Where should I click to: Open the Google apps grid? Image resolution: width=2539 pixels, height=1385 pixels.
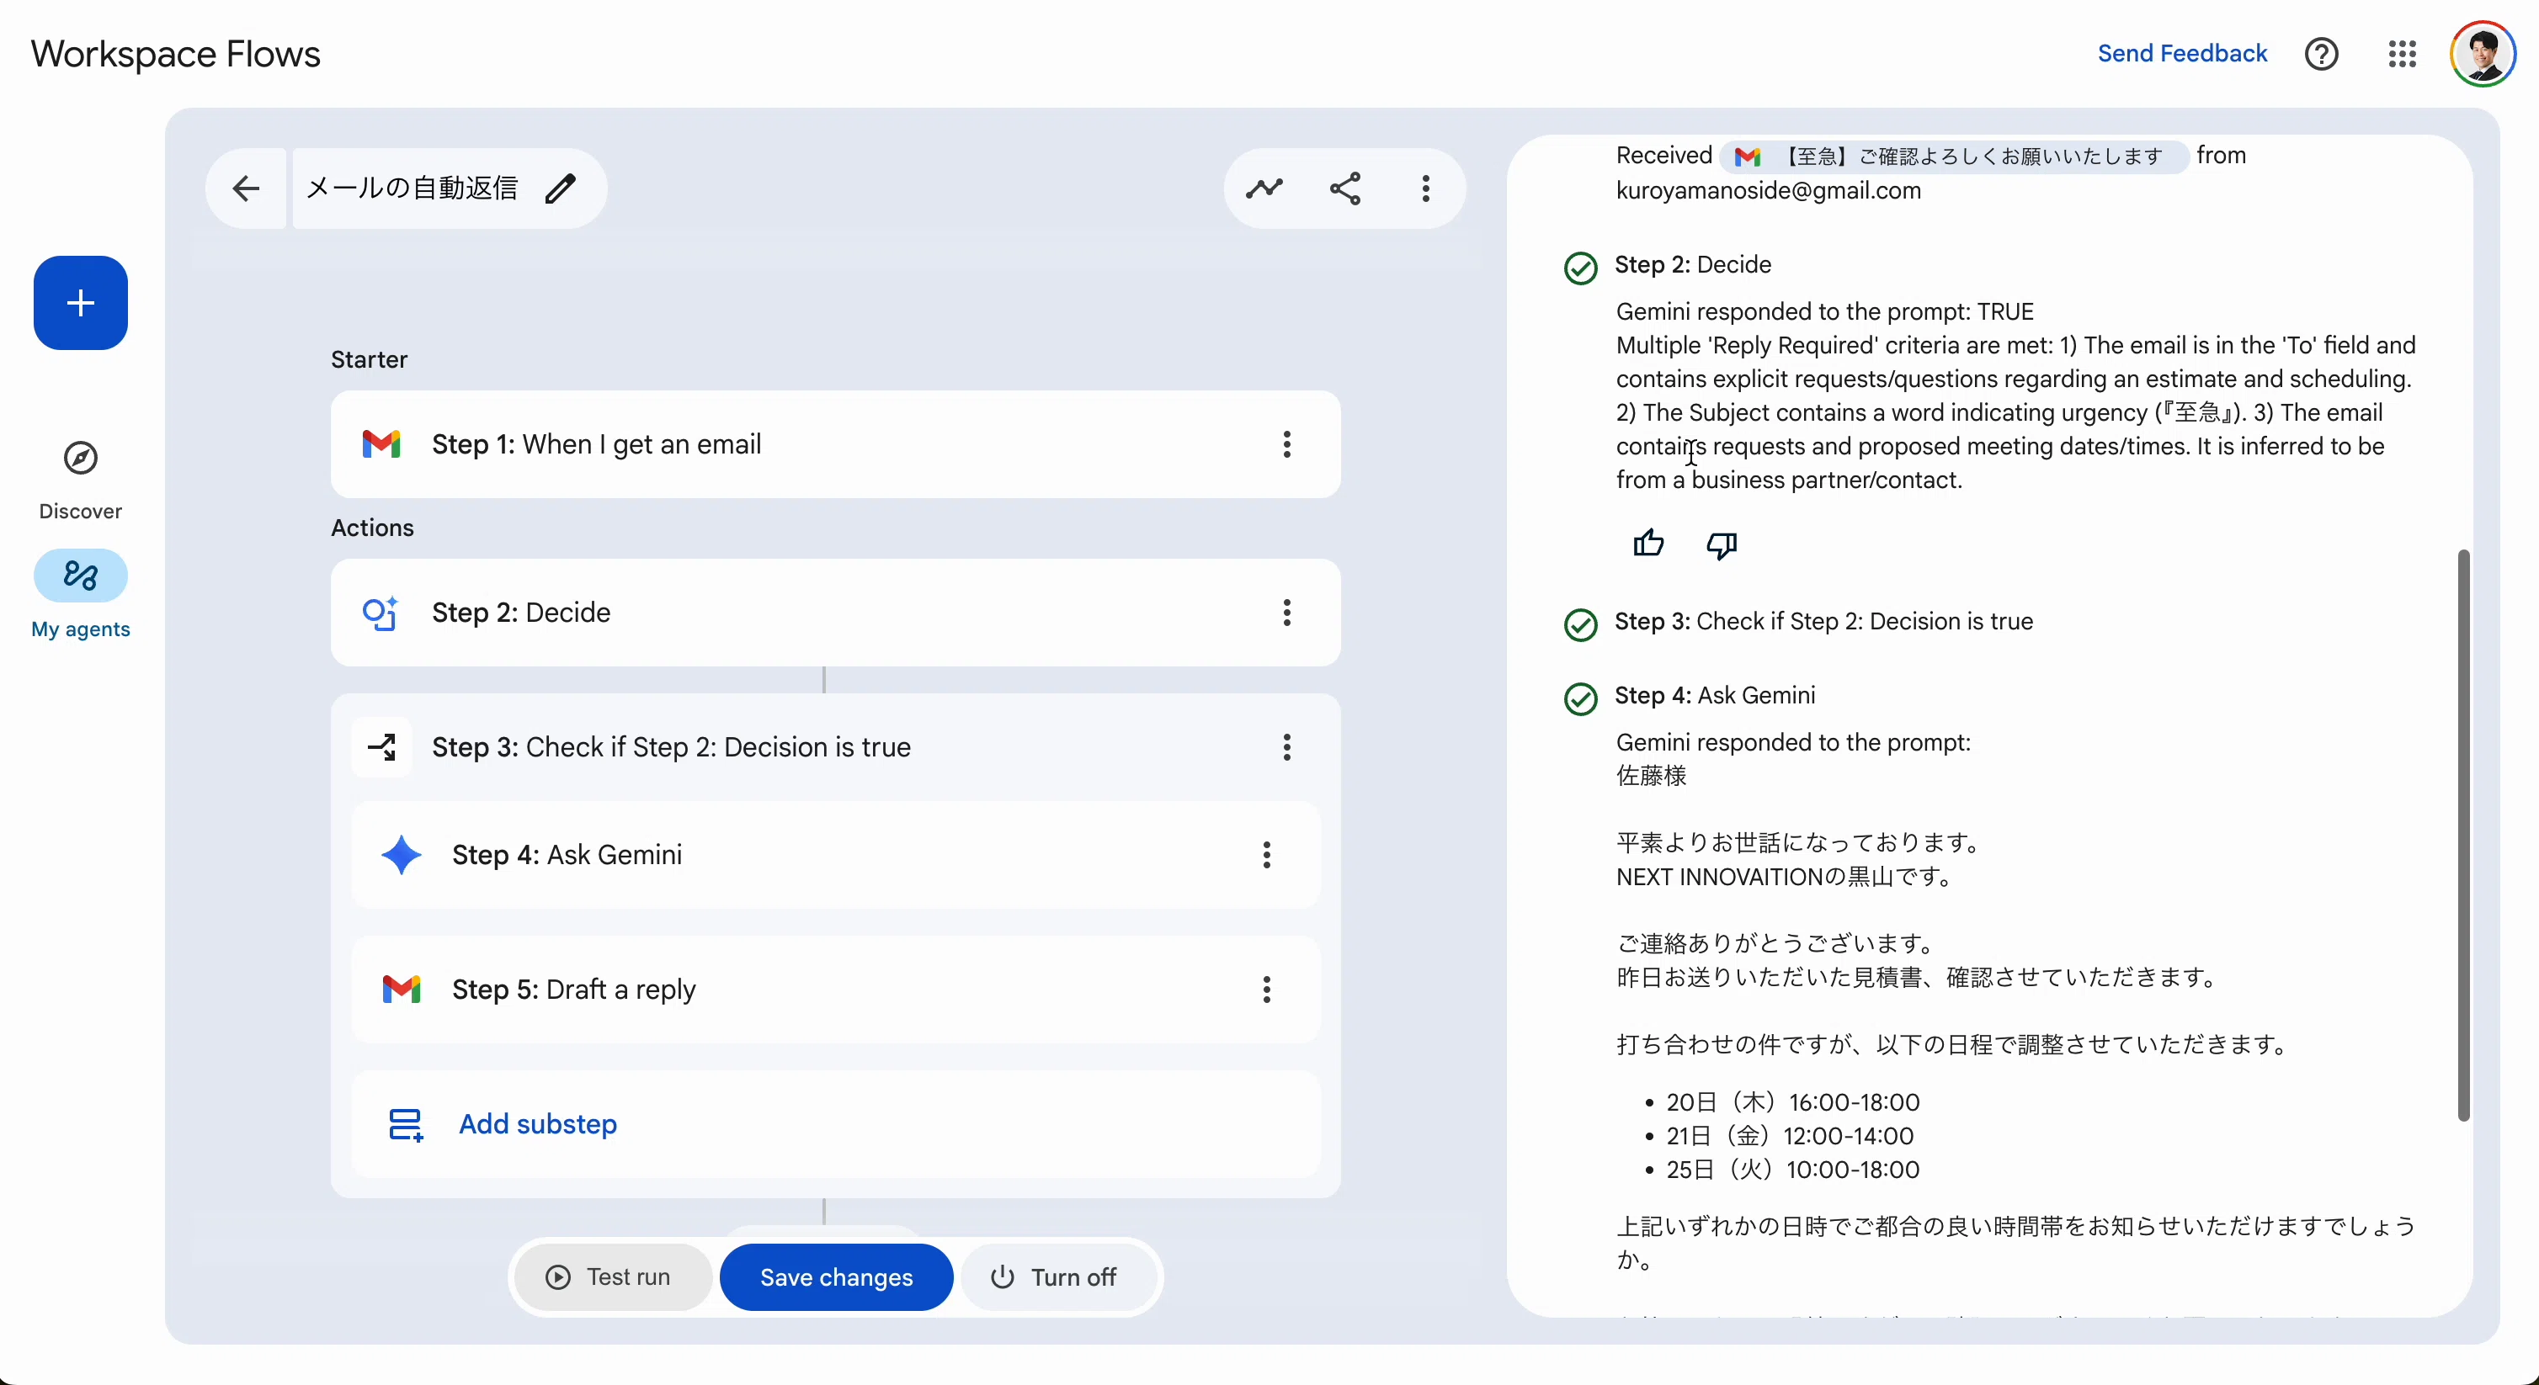[2402, 53]
